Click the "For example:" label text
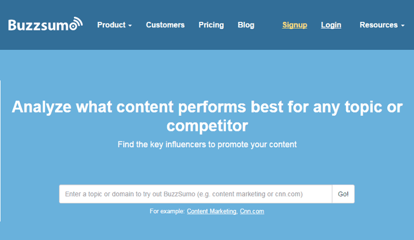This screenshot has width=414, height=240. tap(167, 211)
